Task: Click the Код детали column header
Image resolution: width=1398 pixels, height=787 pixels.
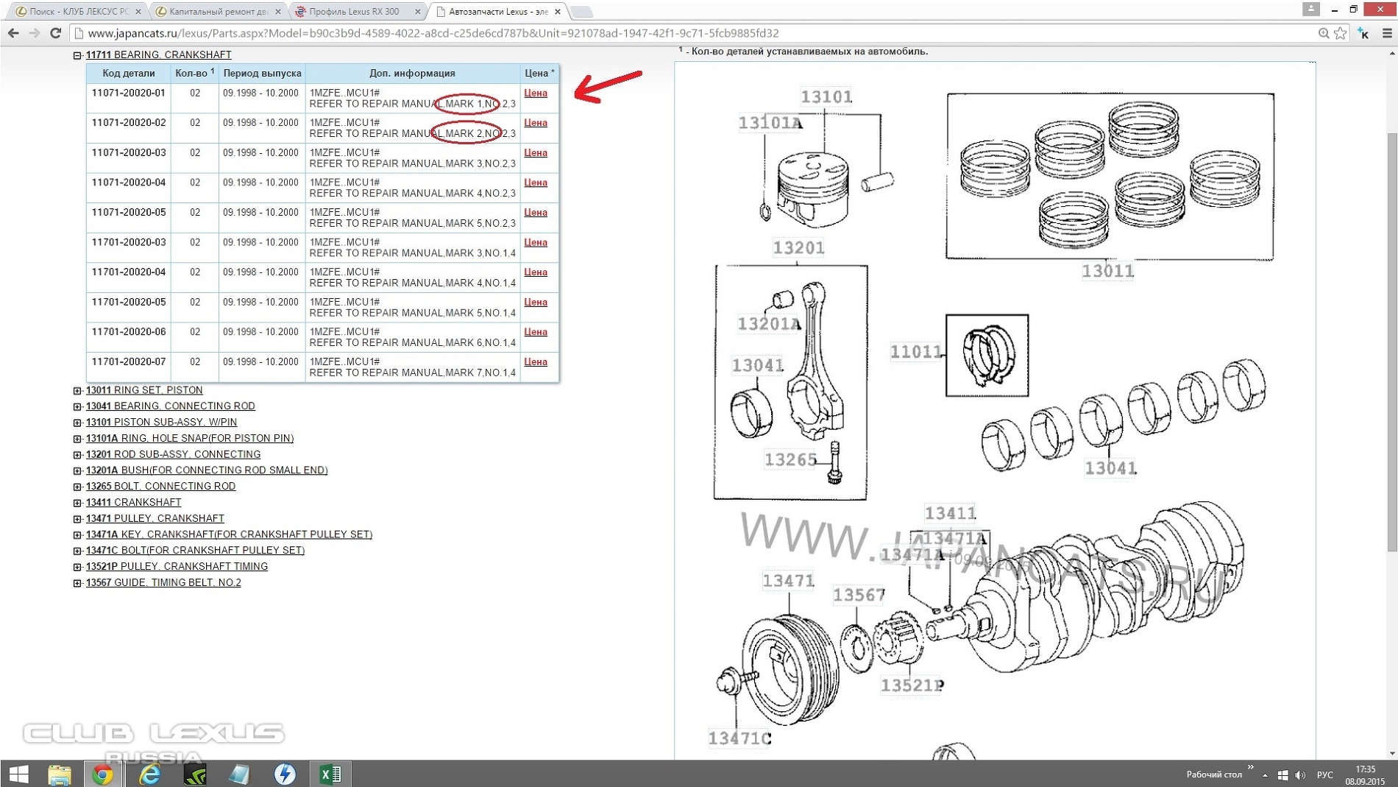Action: point(129,74)
